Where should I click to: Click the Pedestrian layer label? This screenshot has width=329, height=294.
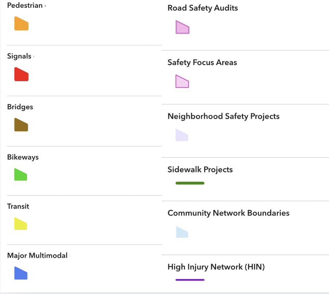(25, 5)
